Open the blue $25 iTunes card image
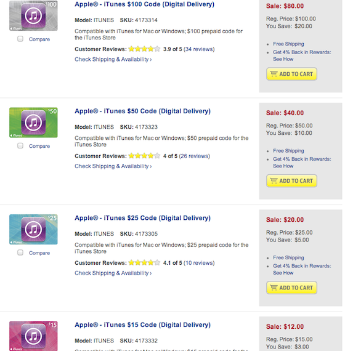Image resolution: width=345 pixels, height=351 pixels. [x=33, y=229]
